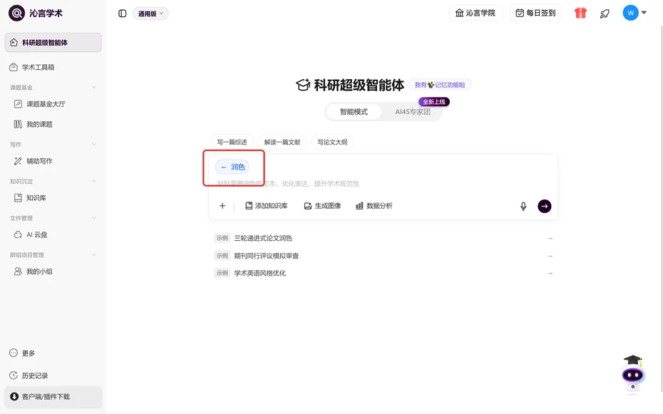The height and width of the screenshot is (414, 663).
Task: Click the 沁言学术 logo icon
Action: tap(17, 13)
